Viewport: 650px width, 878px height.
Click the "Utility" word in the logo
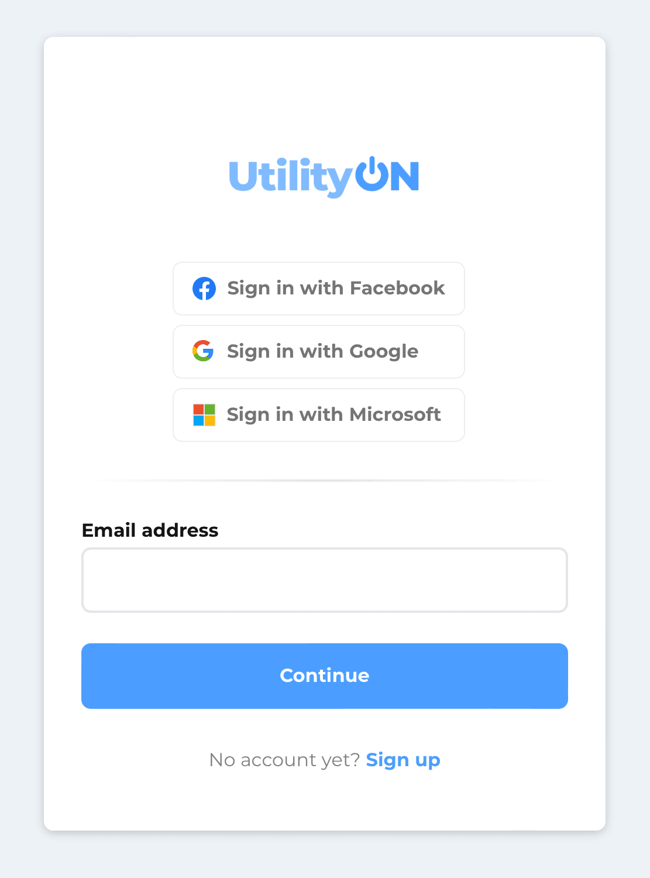291,176
